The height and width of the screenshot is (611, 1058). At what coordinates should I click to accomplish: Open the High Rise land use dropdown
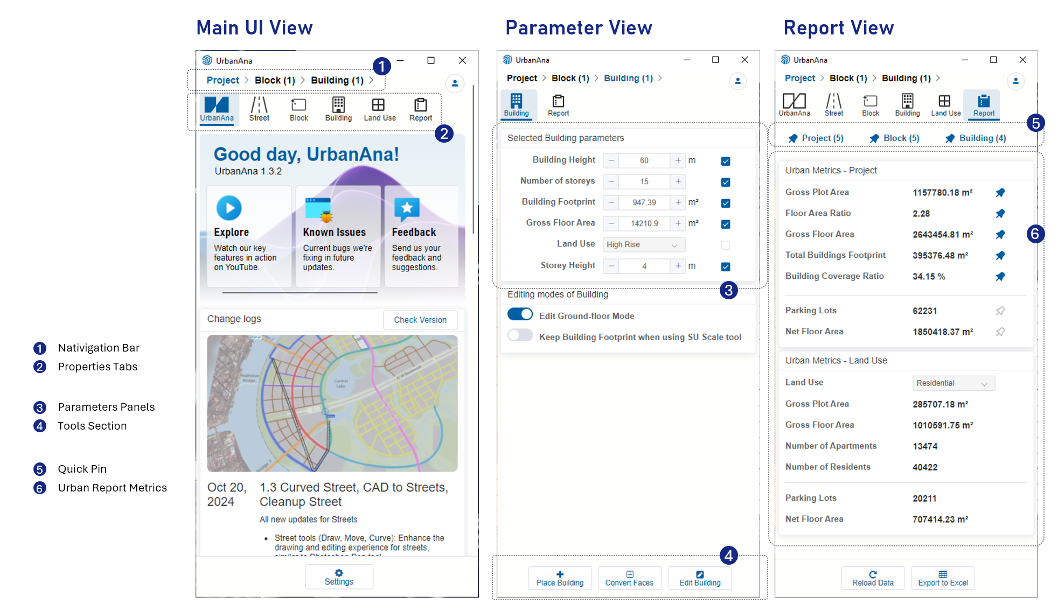(x=644, y=244)
